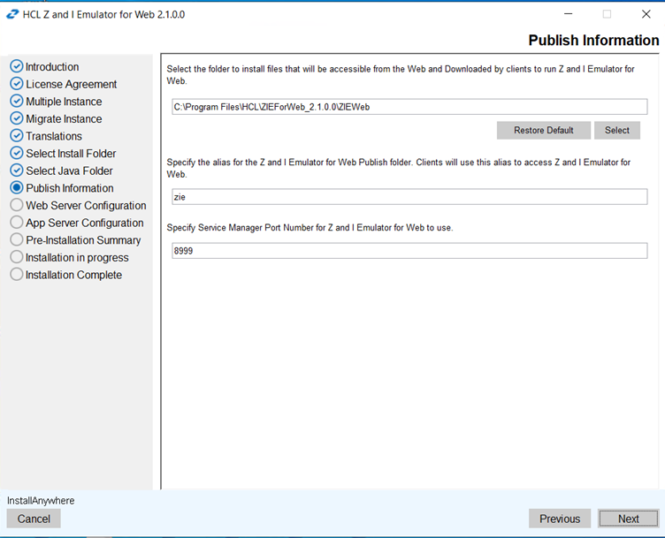Click the License Agreement step checkmark icon

click(x=17, y=84)
